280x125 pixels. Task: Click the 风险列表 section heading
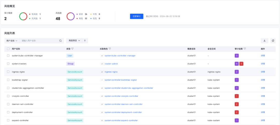[10, 33]
